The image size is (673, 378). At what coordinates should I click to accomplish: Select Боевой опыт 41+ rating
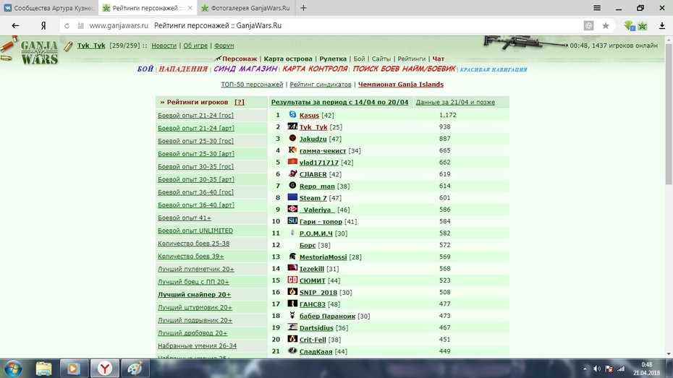coord(185,218)
